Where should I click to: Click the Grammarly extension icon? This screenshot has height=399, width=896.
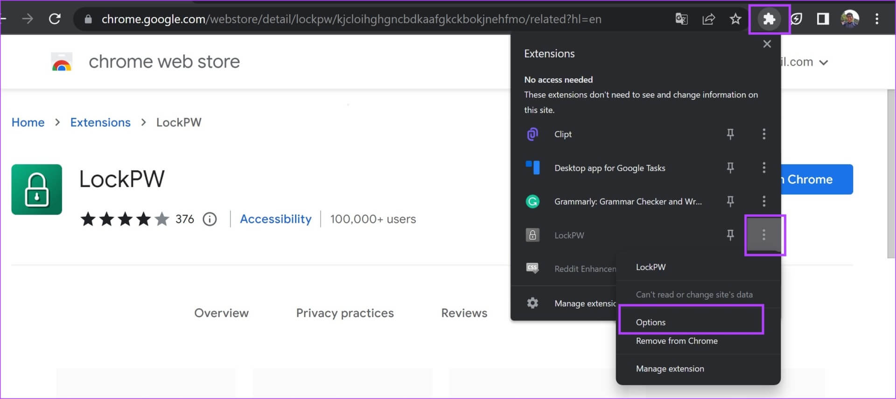pos(532,201)
